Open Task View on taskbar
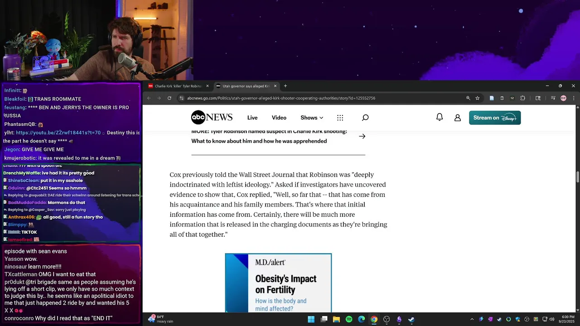This screenshot has width=580, height=326. pos(324,319)
